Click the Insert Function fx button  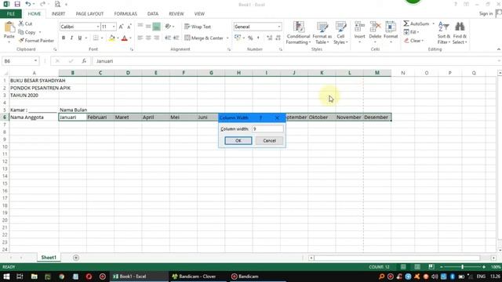(84, 61)
